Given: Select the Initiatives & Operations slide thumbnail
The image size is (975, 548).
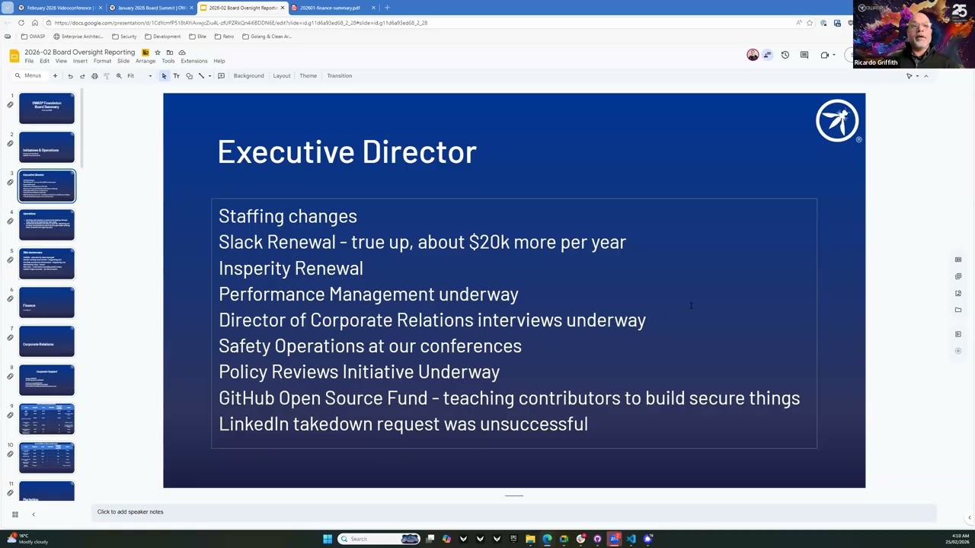Looking at the screenshot, I should (47, 148).
